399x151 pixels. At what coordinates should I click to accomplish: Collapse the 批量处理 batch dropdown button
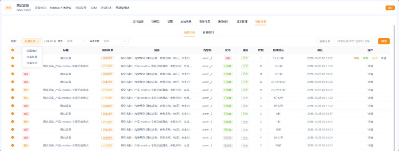32,41
